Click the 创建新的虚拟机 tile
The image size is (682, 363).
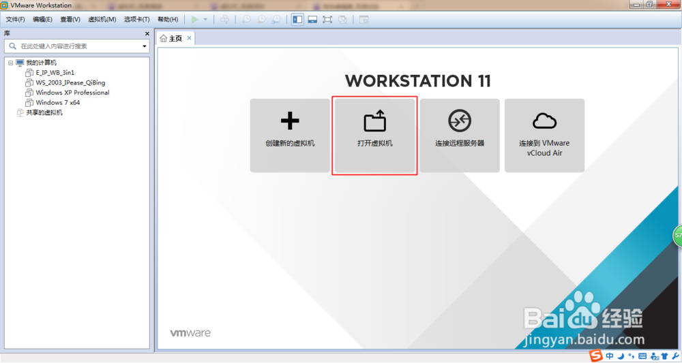click(x=290, y=136)
